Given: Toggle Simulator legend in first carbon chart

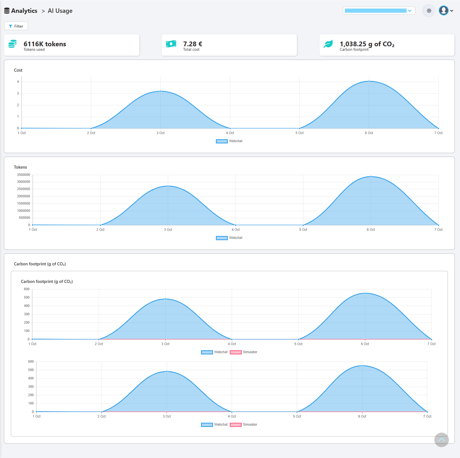Looking at the screenshot, I should click(244, 352).
